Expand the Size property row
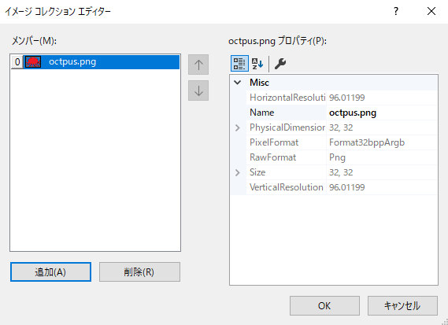 238,172
